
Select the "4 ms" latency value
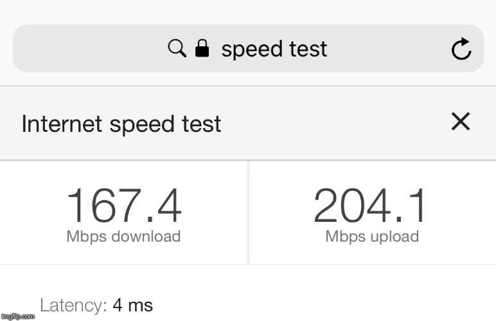(x=133, y=306)
